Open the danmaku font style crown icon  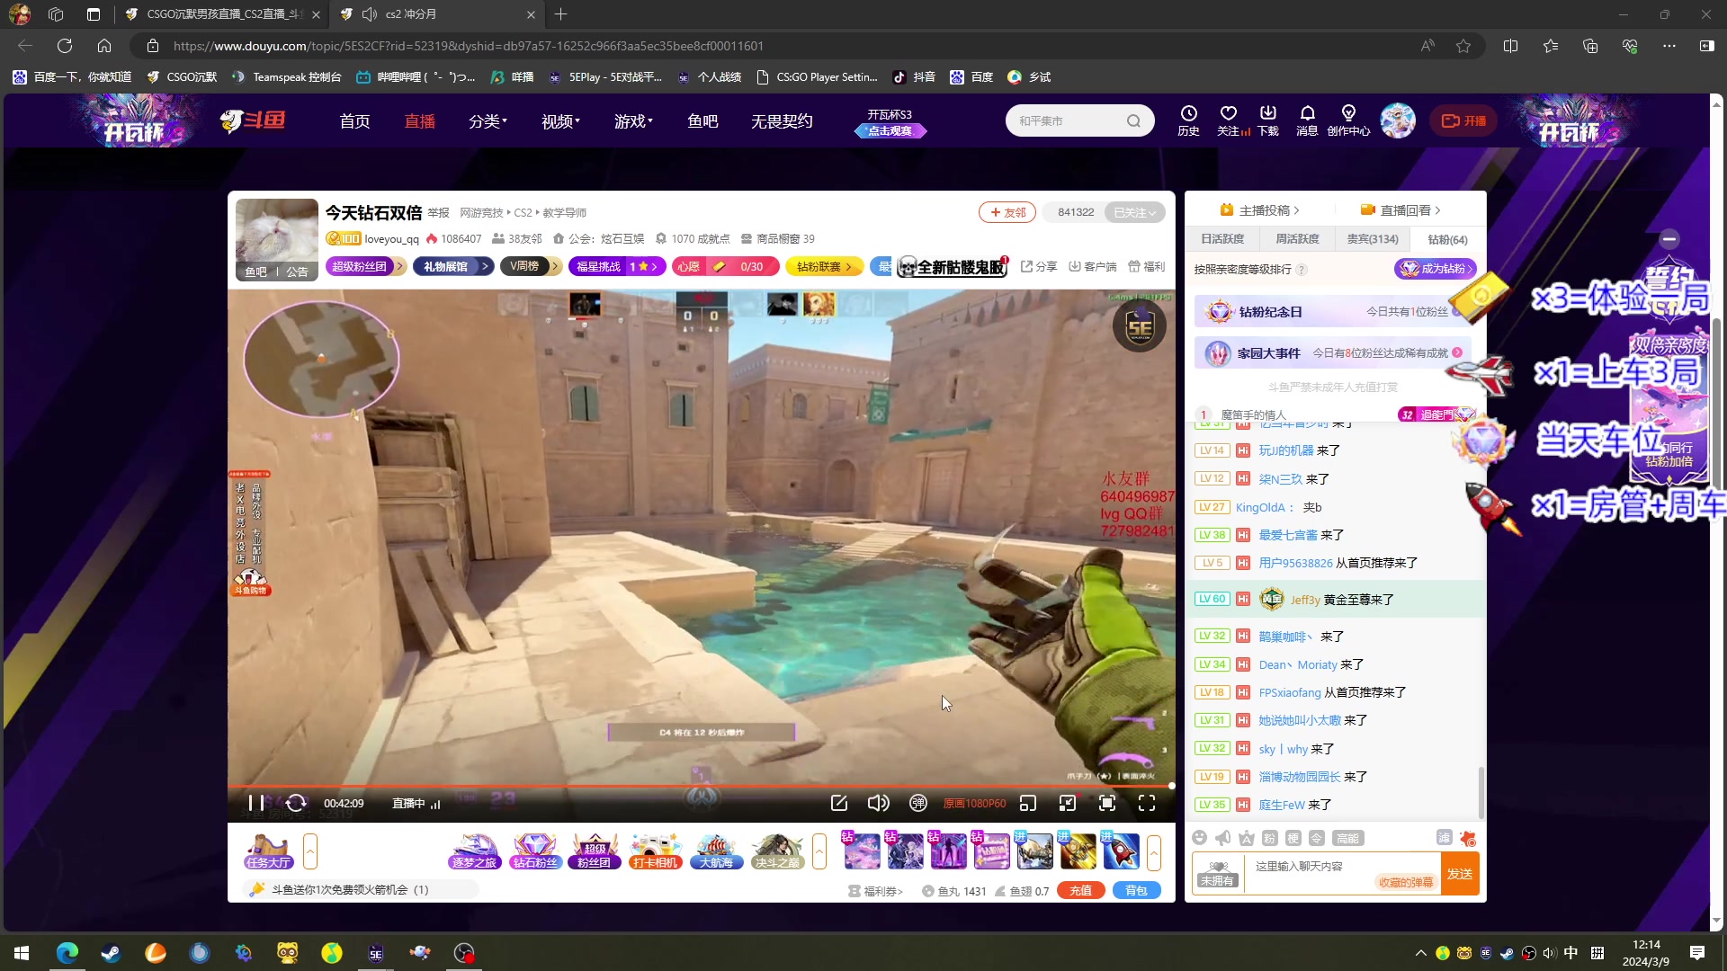(x=1246, y=838)
